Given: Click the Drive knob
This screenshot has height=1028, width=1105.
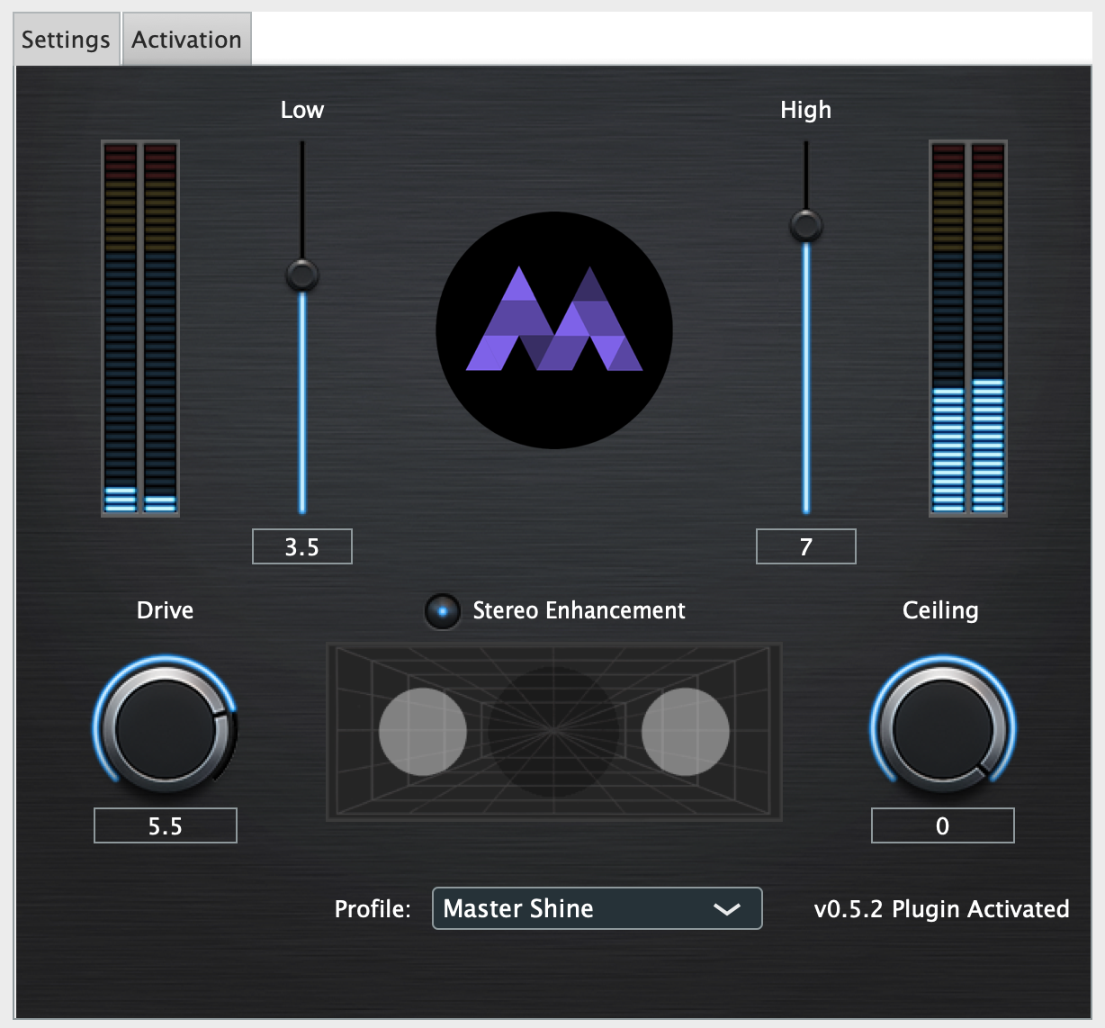Looking at the screenshot, I should [x=165, y=731].
